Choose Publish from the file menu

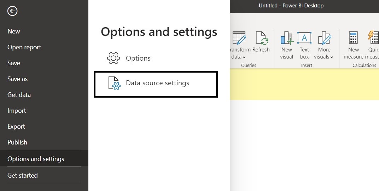tap(17, 142)
